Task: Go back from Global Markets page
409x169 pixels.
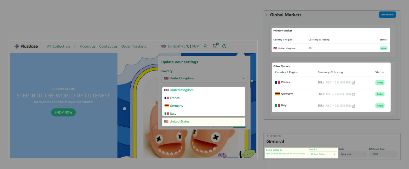Action: click(266, 15)
